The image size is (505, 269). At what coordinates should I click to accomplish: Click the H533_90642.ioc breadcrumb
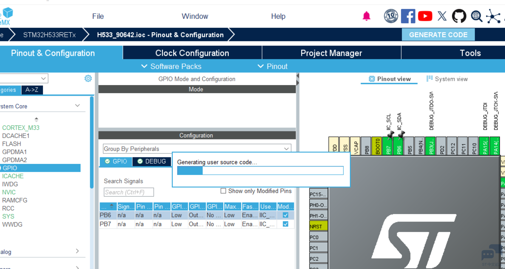pyautogui.click(x=160, y=35)
